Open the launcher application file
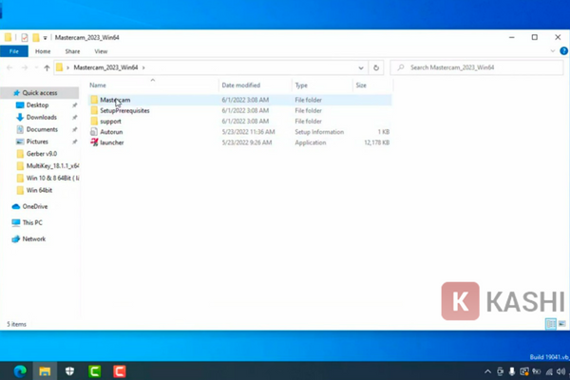570x380 pixels. click(x=112, y=142)
